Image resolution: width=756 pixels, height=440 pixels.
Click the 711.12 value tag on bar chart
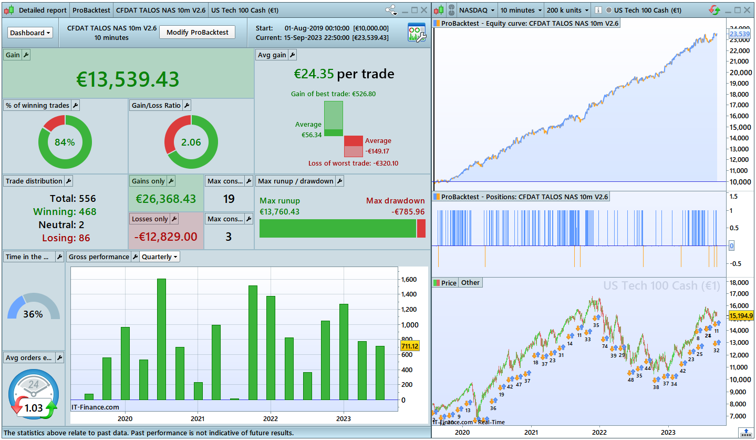(410, 346)
